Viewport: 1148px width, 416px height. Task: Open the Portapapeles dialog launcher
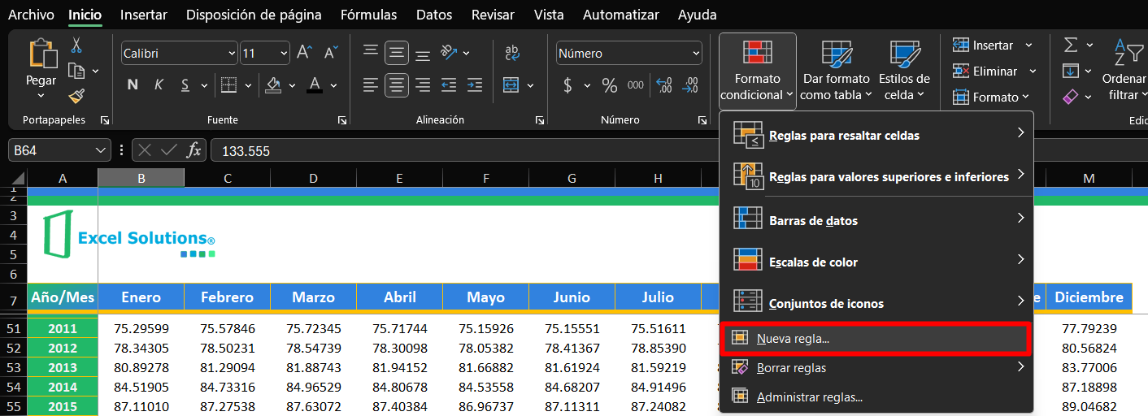(104, 120)
